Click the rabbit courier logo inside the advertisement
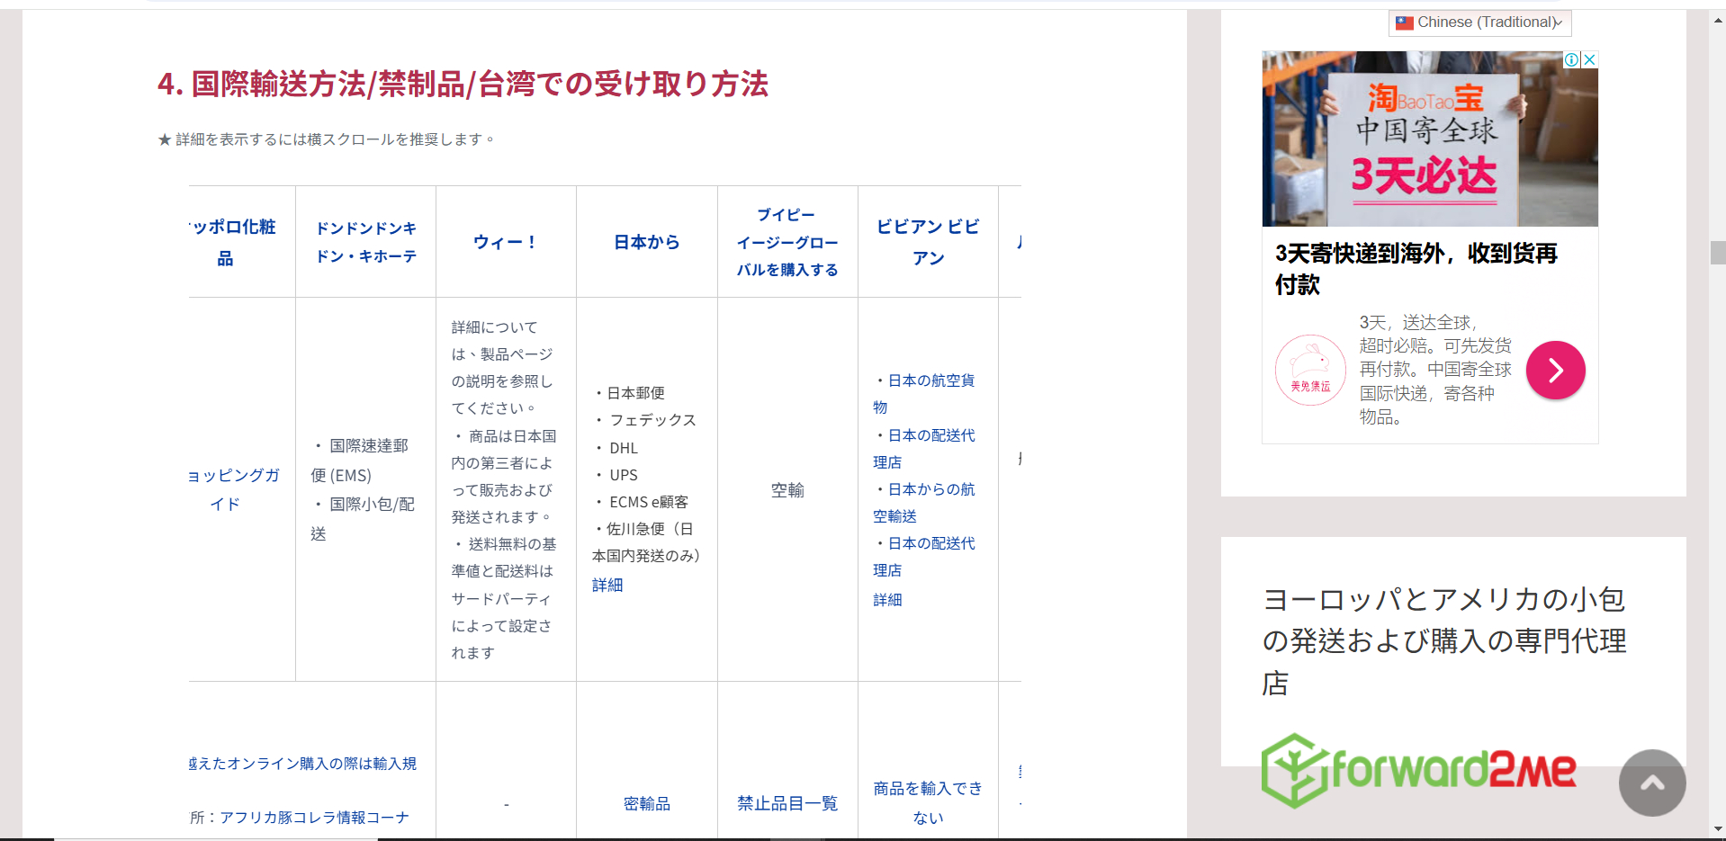 (1310, 370)
